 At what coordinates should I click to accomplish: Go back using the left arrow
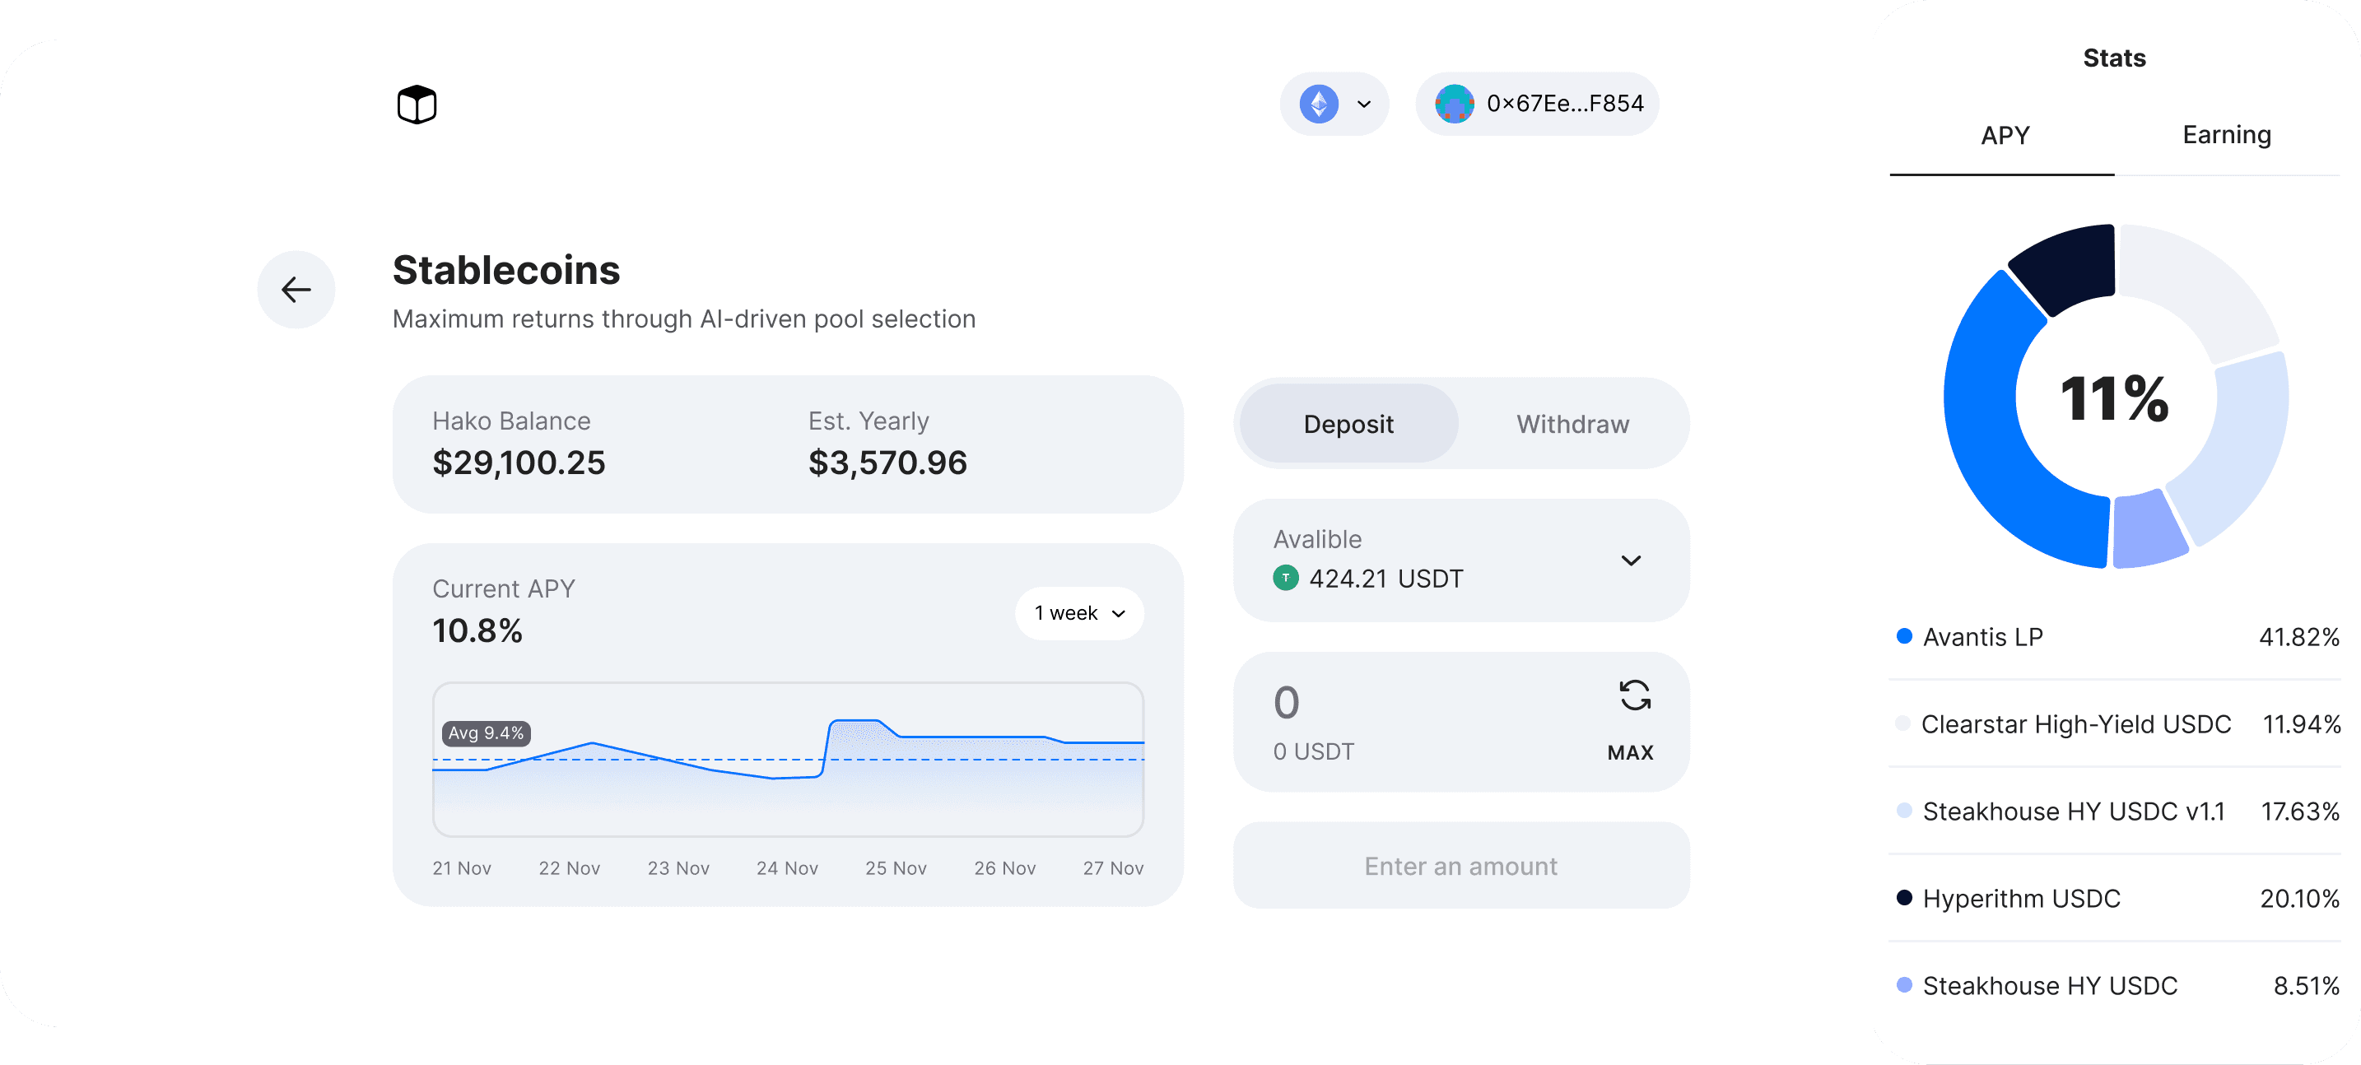click(x=296, y=290)
